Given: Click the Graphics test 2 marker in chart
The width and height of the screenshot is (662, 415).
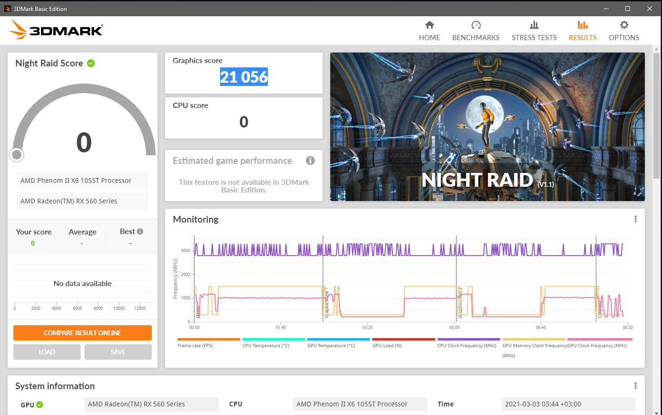Looking at the screenshot, I should click(460, 303).
